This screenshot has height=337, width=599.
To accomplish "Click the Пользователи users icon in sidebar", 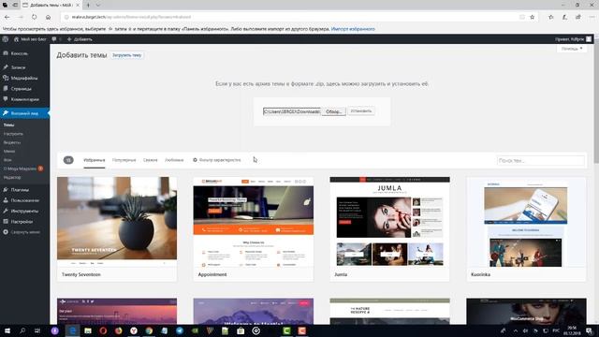I will coord(6,200).
